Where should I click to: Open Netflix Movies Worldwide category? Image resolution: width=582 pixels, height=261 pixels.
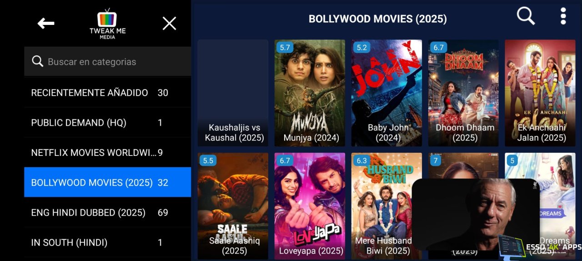pyautogui.click(x=108, y=152)
